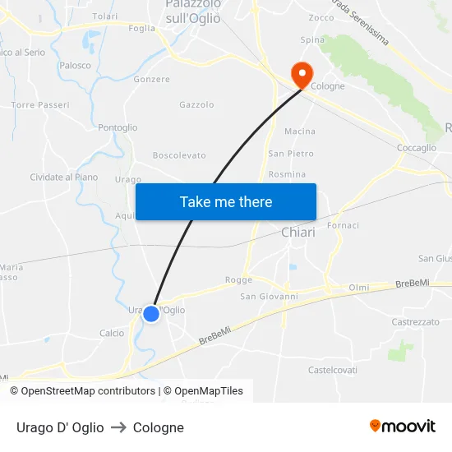The width and height of the screenshot is (452, 452).
Task: Click the Chiari town label
Action: tap(298, 233)
